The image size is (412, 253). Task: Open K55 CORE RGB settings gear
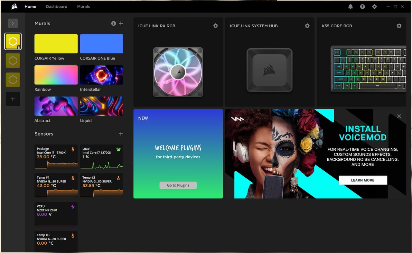point(399,26)
